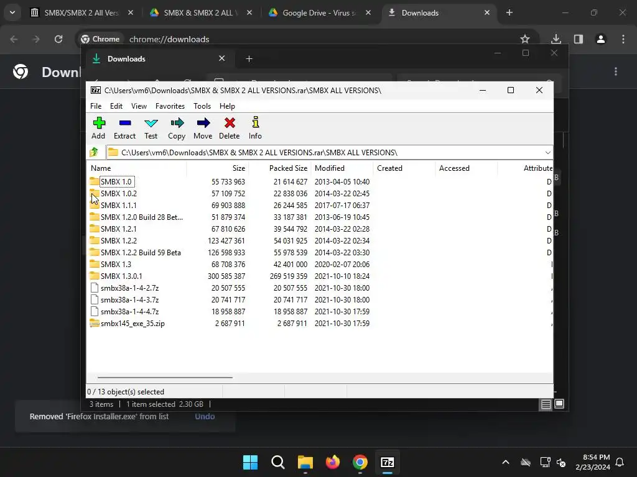Run Test on the archive
637x477 pixels.
(151, 128)
